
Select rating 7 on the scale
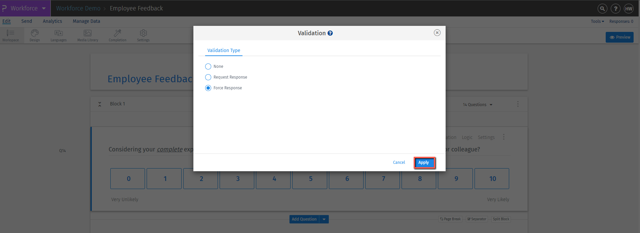pyautogui.click(x=383, y=179)
